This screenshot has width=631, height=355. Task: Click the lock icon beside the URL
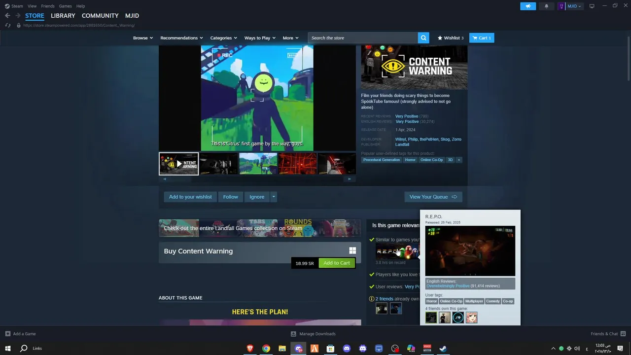pos(19,25)
